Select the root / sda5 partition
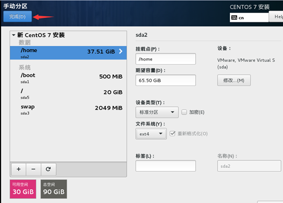283x203 pixels. pos(68,94)
